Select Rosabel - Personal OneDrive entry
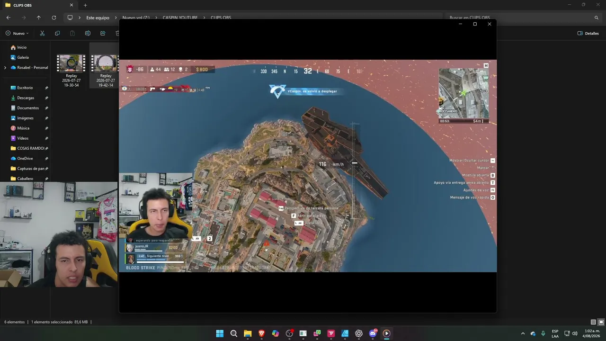This screenshot has width=606, height=341. 29,68
